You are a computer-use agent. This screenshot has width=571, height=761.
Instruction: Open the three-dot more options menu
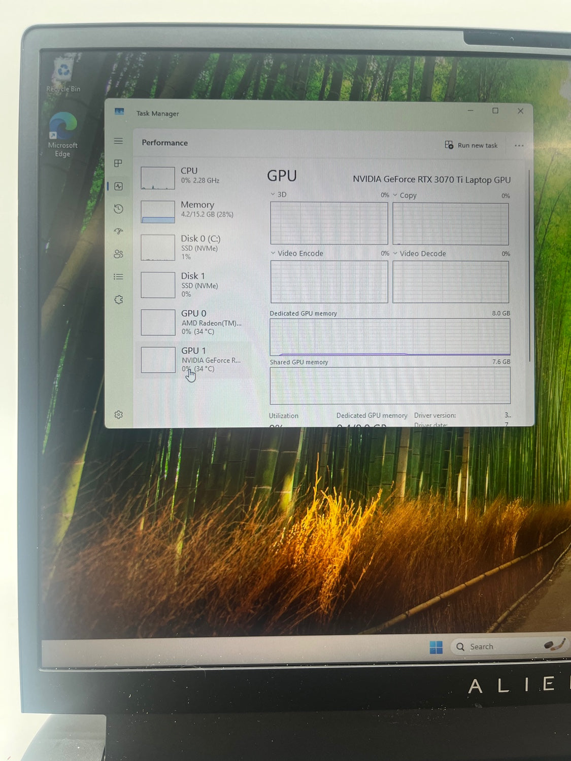click(x=519, y=146)
